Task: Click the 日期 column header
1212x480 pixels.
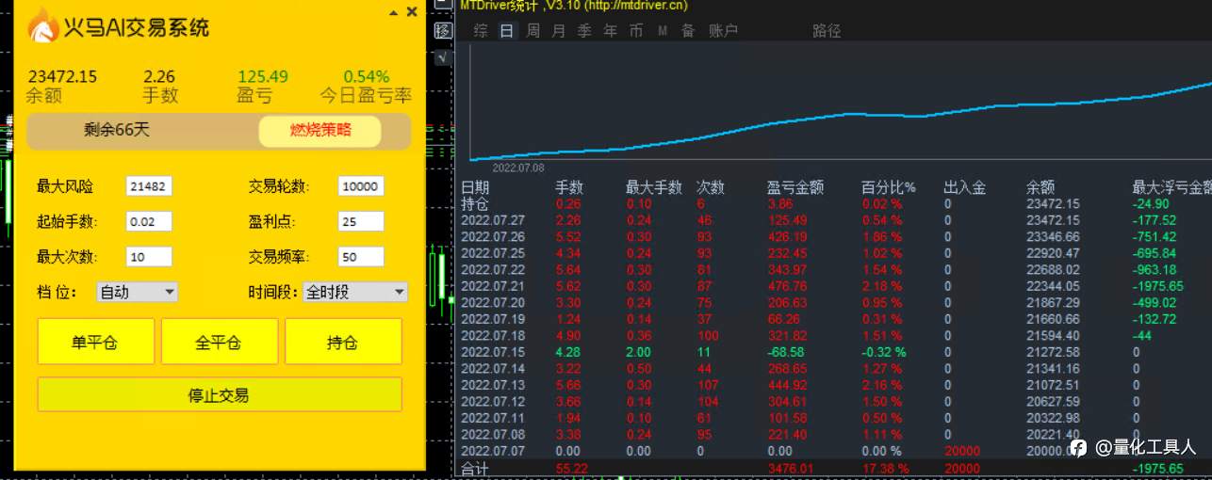Action: 475,188
